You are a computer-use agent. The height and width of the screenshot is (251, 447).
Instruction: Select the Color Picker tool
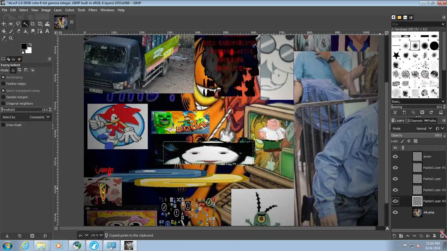click(4, 38)
